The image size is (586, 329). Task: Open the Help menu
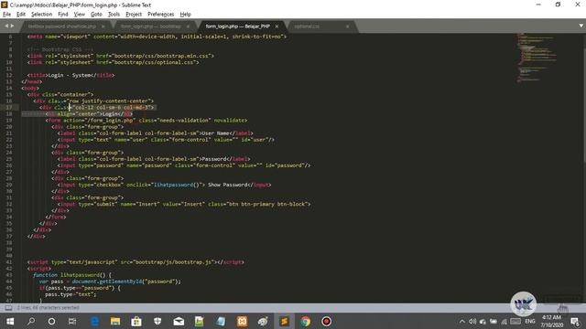coord(185,15)
